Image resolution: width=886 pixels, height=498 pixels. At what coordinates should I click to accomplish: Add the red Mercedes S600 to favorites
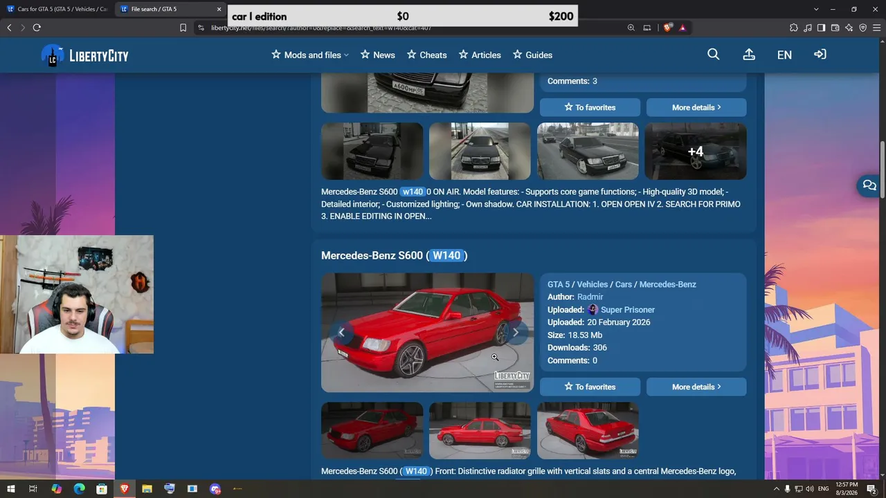pyautogui.click(x=590, y=387)
